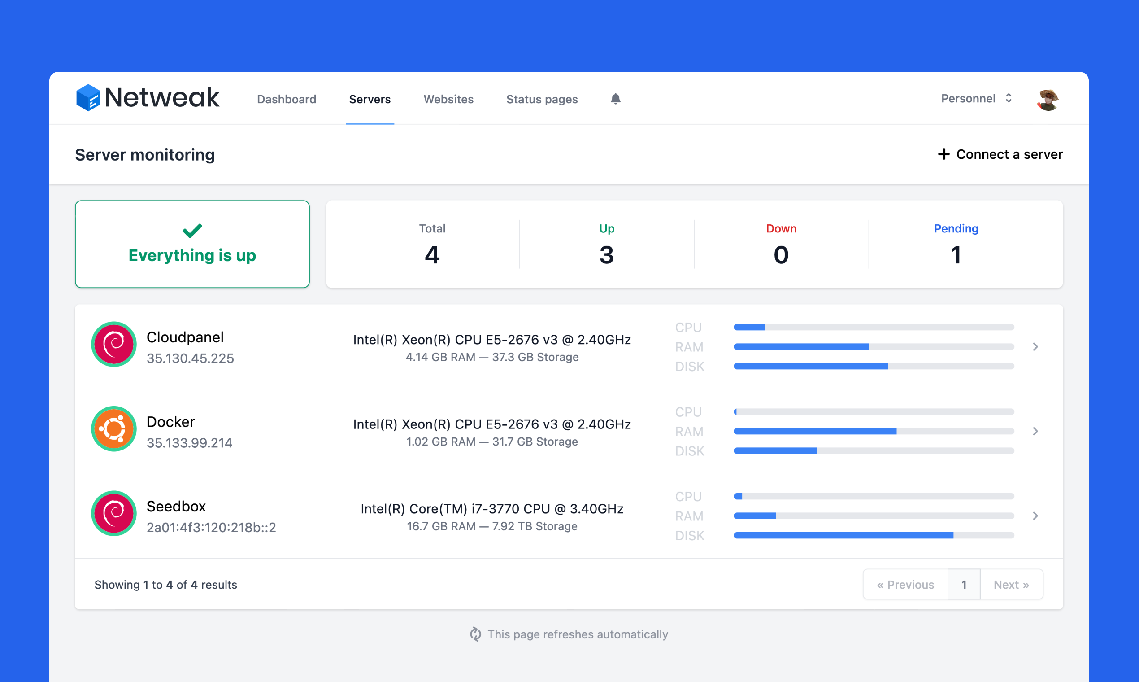This screenshot has width=1139, height=682.
Task: Click Cloudpanel's Debian logo icon
Action: tap(114, 344)
